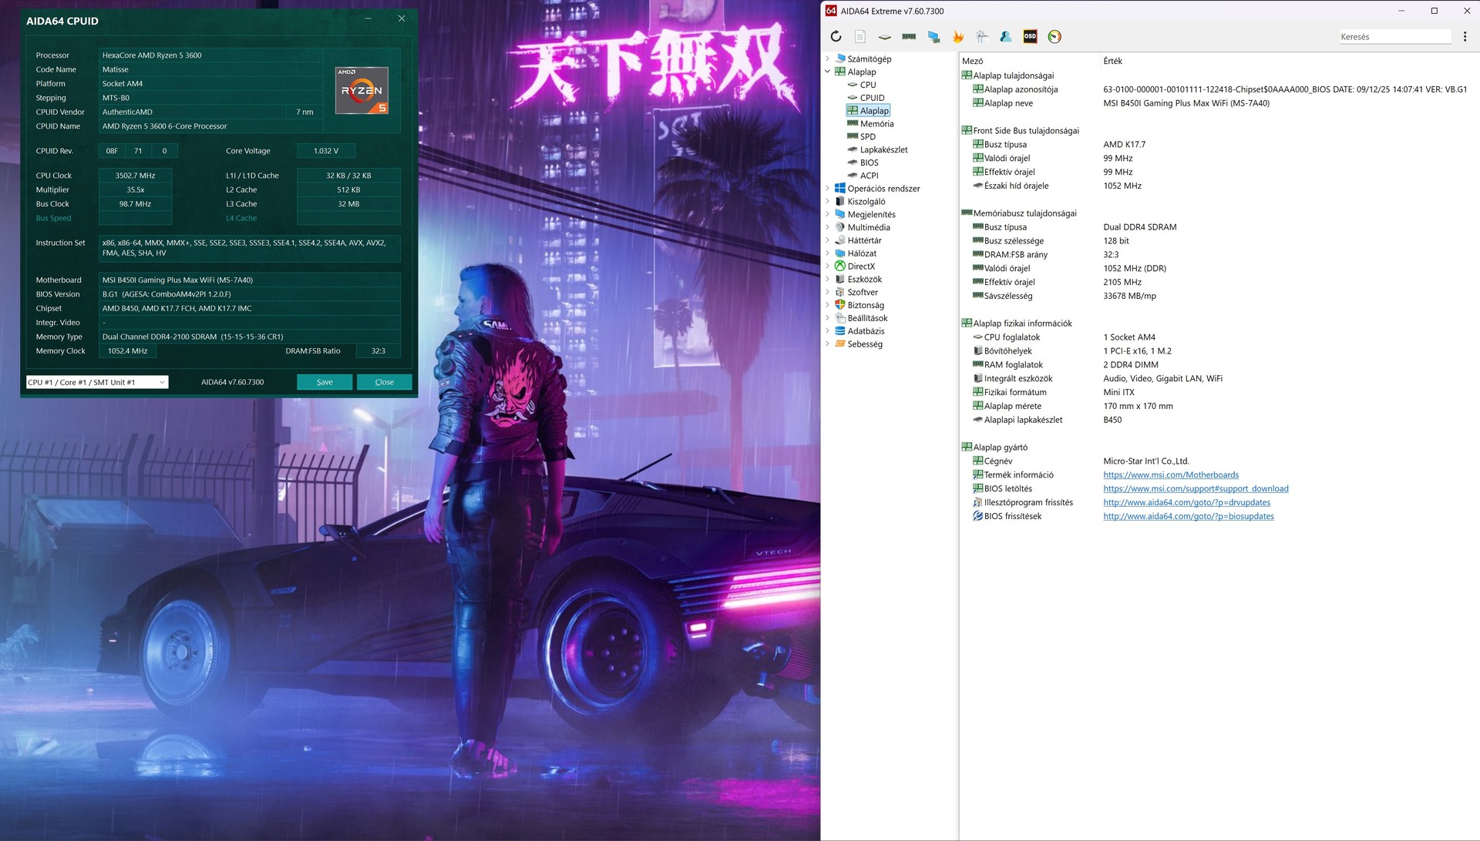Screen dimensions: 1480x841
Task: Select the SPD tree item
Action: [867, 136]
